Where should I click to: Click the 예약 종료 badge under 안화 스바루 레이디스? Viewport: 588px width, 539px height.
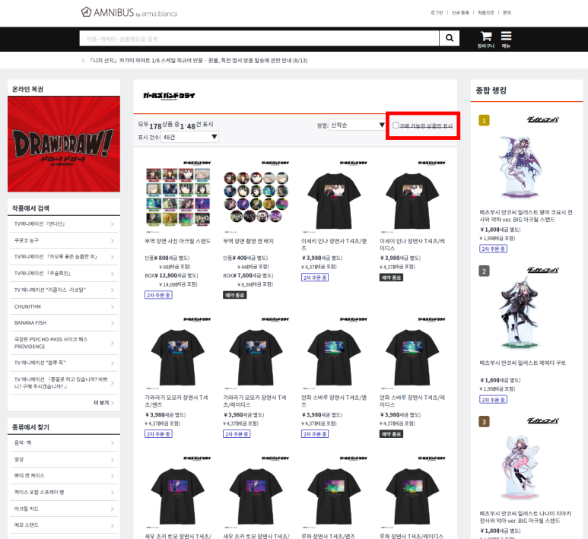click(391, 433)
